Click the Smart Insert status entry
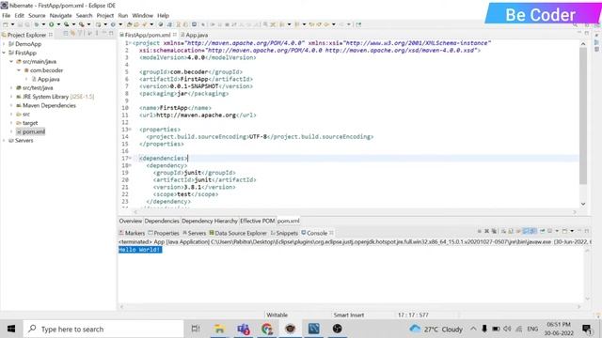The height and width of the screenshot is (338, 602). point(349,315)
